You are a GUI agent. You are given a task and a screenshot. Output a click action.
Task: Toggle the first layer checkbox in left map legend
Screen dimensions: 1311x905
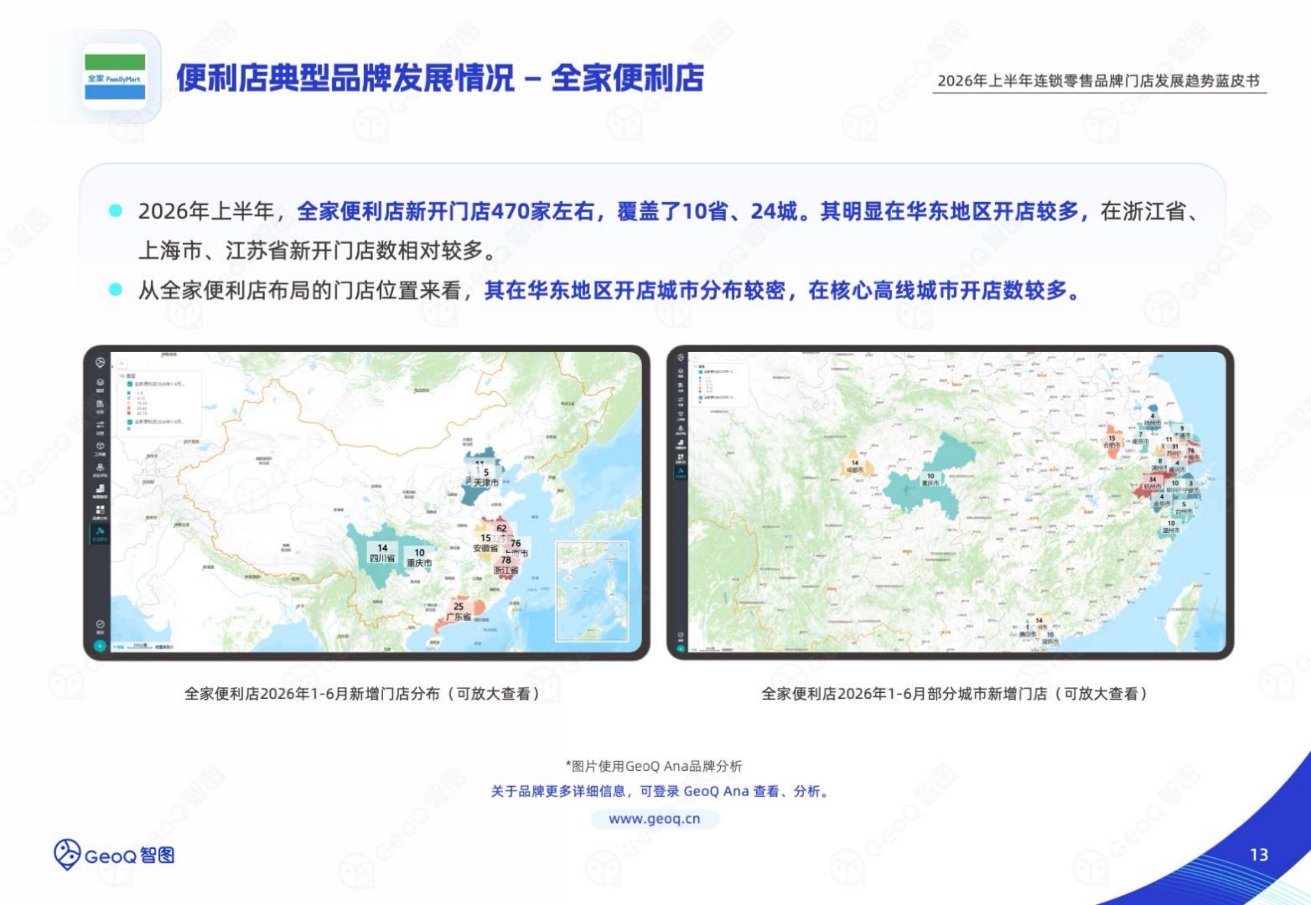130,384
